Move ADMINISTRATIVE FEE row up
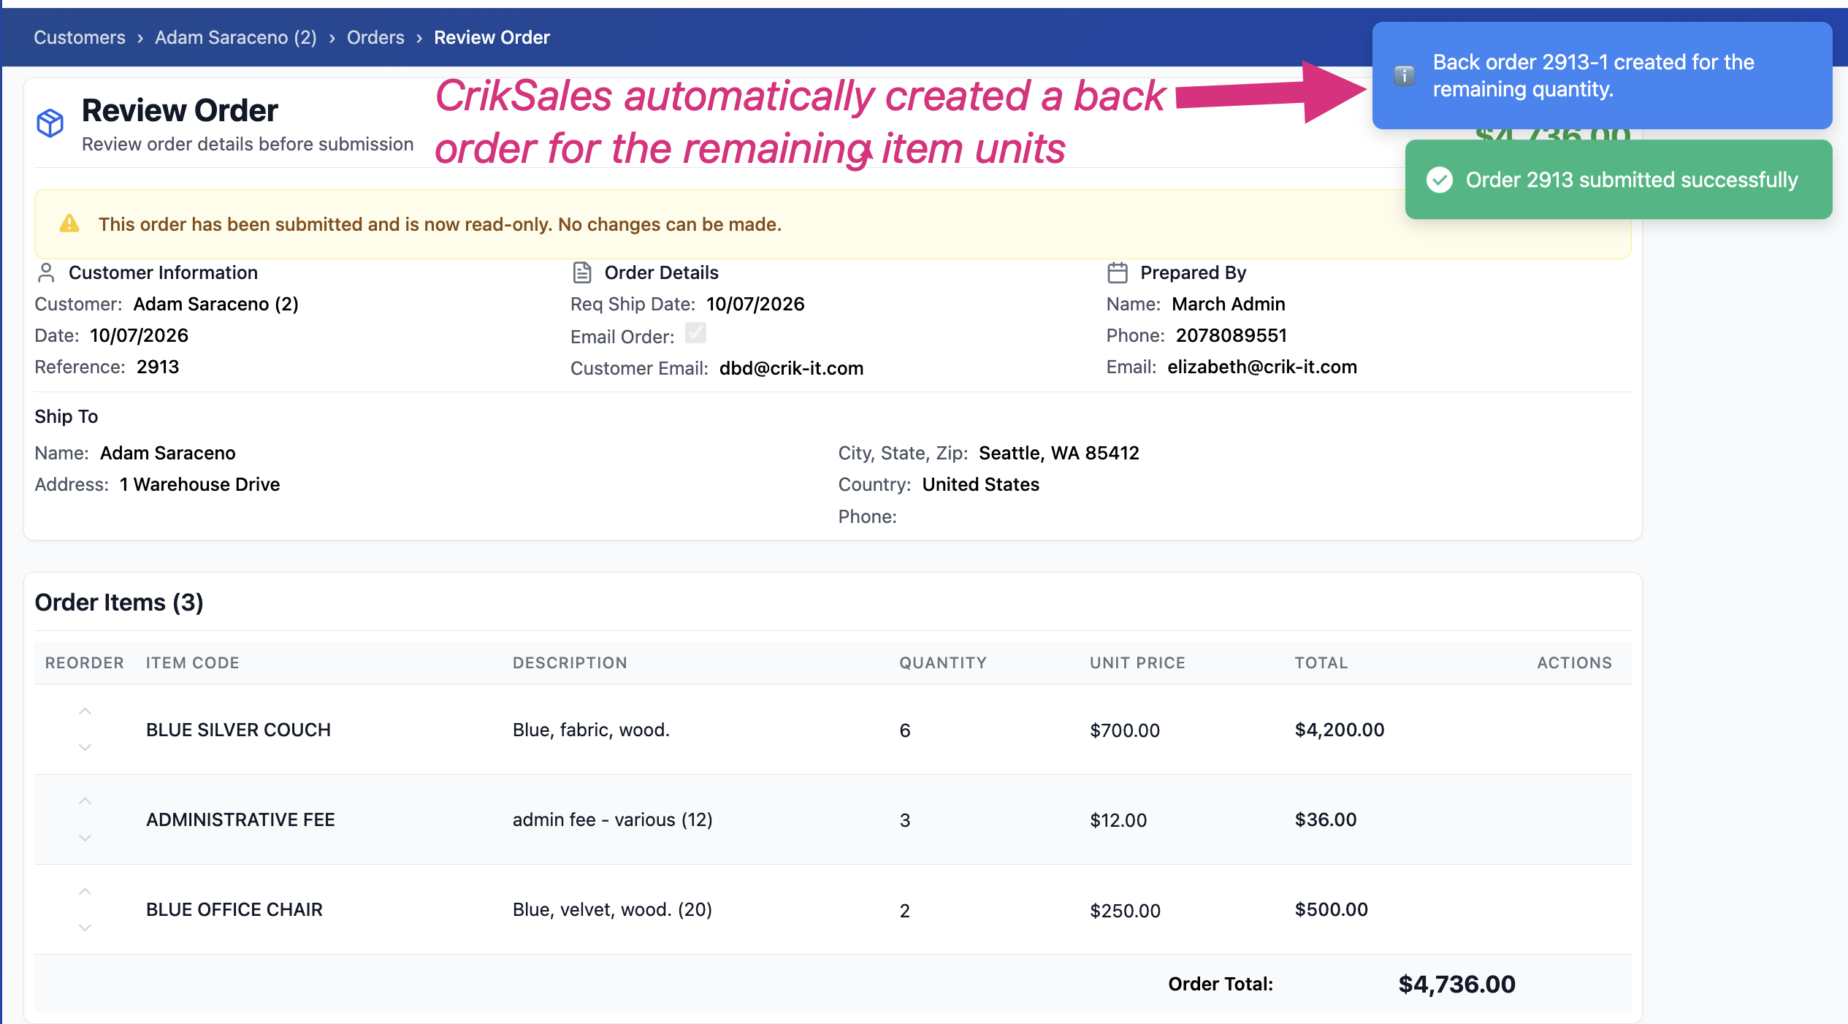This screenshot has height=1024, width=1848. click(x=85, y=801)
